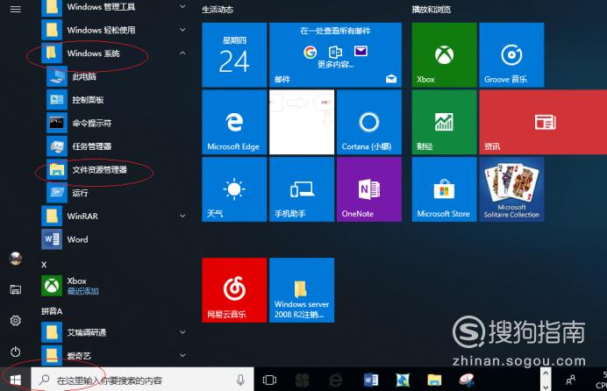Open the Xbox green tile
This screenshot has height=391, width=607.
(444, 55)
